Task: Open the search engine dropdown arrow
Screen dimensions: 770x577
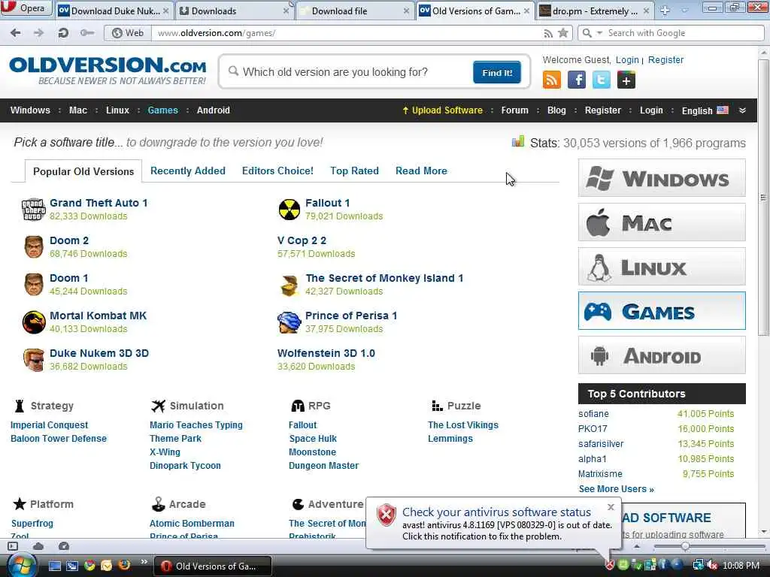Action: (599, 33)
